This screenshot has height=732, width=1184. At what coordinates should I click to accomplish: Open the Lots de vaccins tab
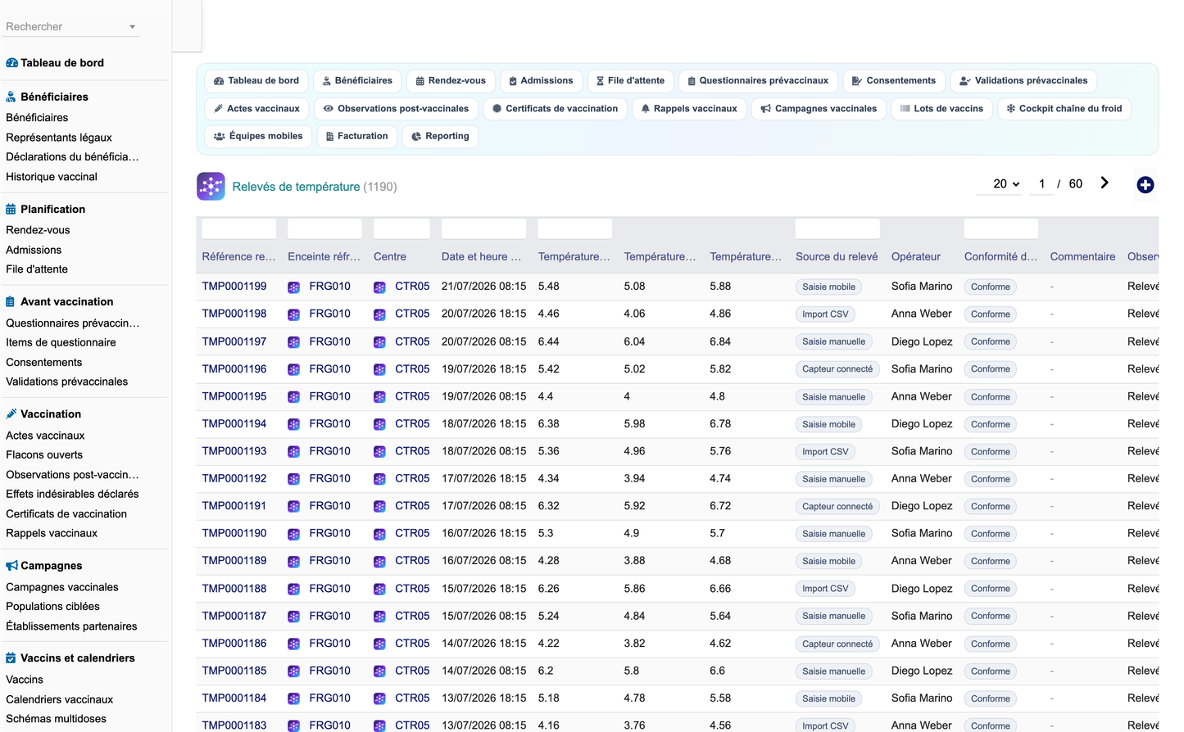click(941, 109)
